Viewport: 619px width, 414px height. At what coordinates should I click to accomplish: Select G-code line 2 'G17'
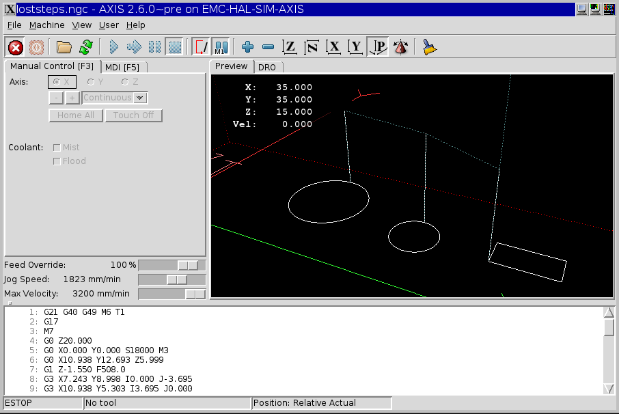pyautogui.click(x=51, y=322)
